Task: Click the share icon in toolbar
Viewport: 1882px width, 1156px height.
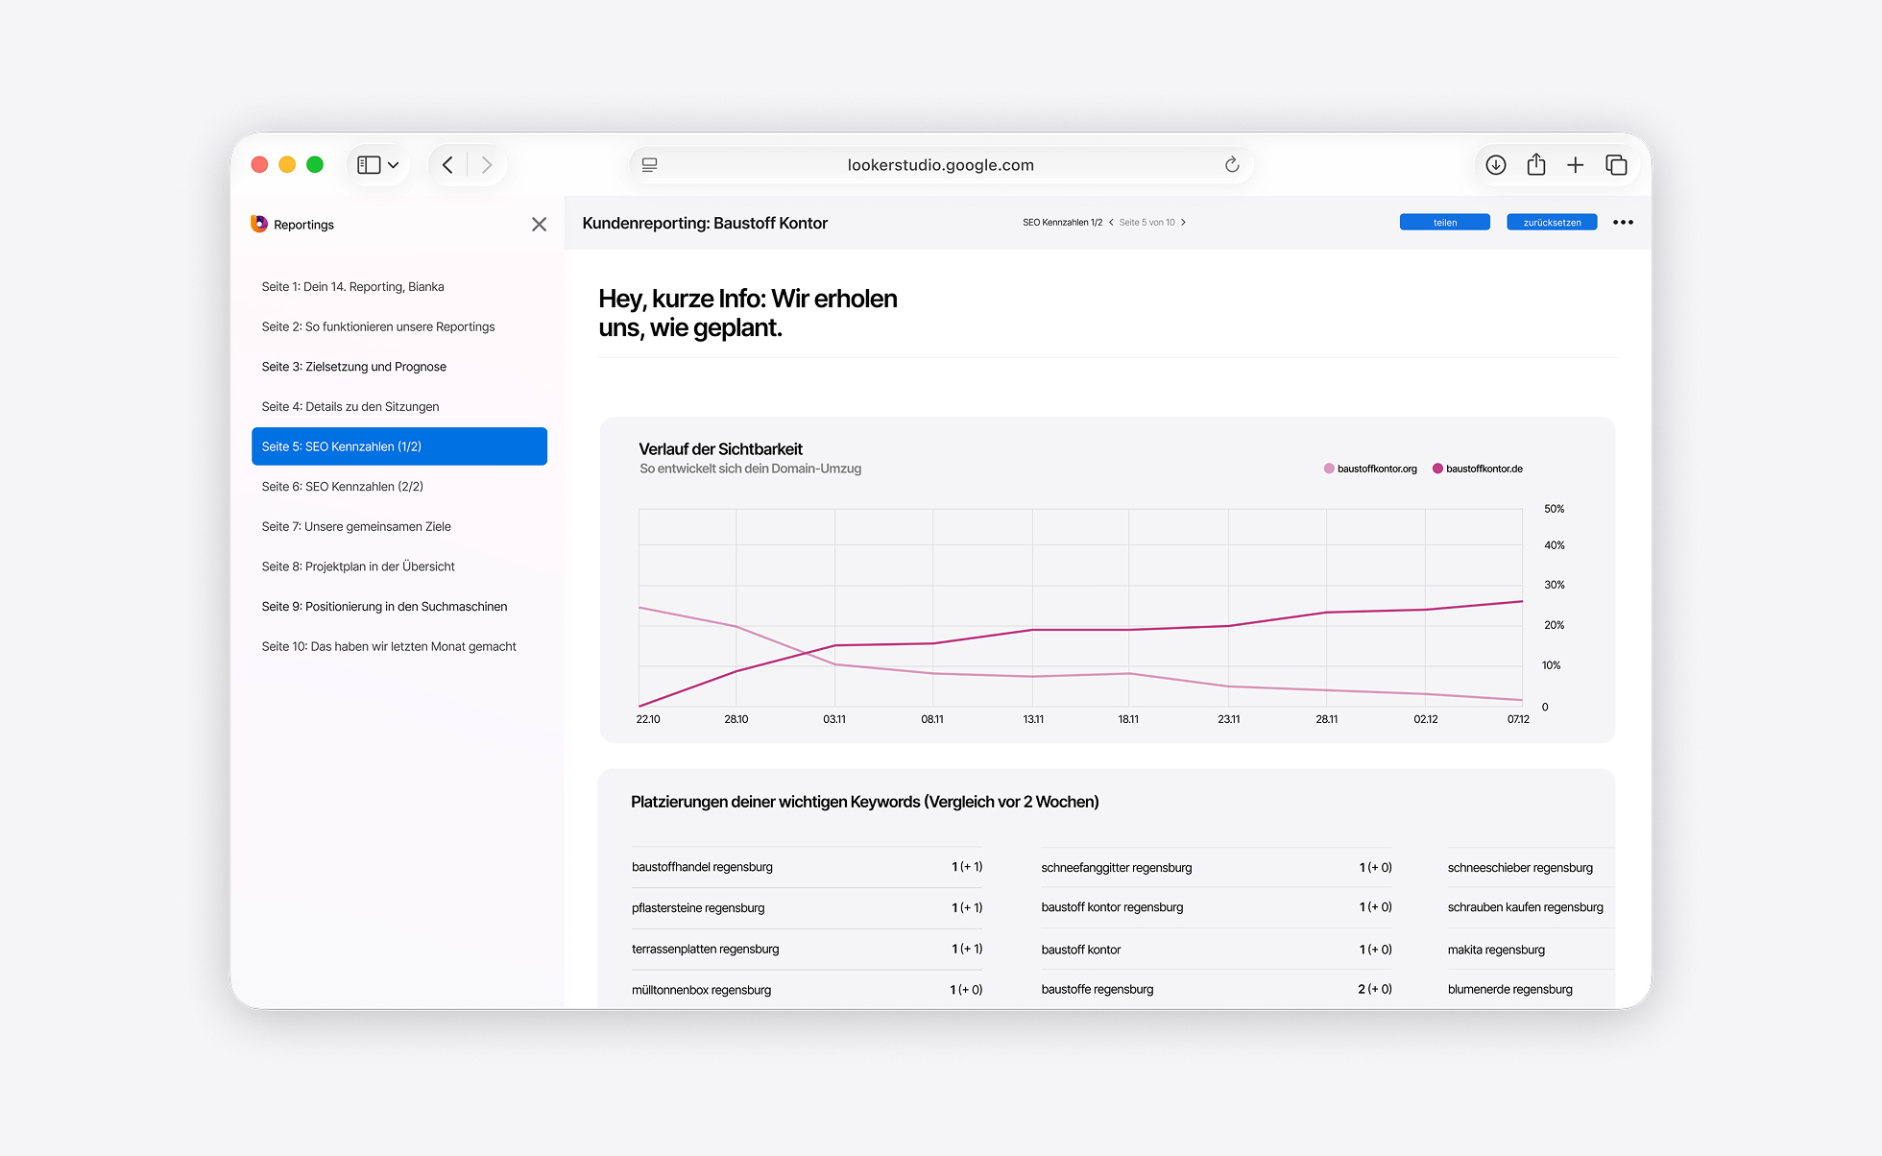Action: (x=1536, y=164)
